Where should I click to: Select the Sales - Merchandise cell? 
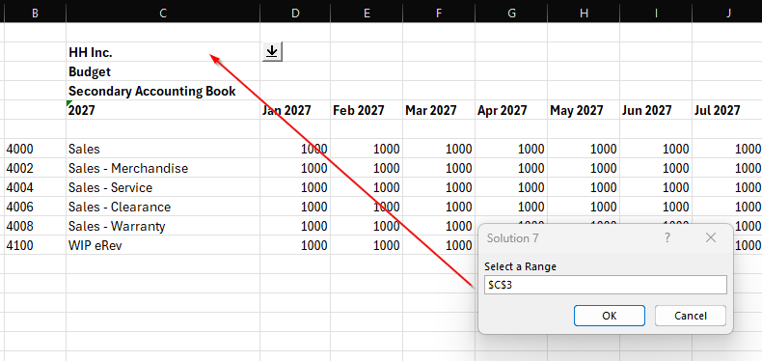click(163, 168)
